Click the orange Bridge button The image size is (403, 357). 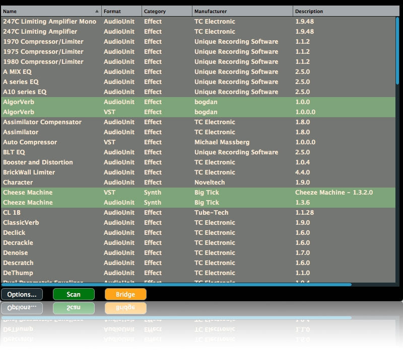(125, 294)
